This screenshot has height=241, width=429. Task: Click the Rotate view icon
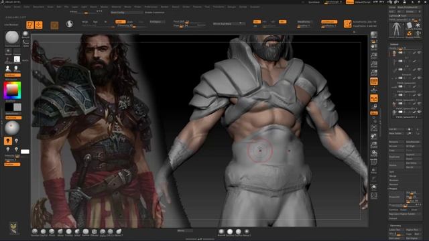tap(374, 153)
